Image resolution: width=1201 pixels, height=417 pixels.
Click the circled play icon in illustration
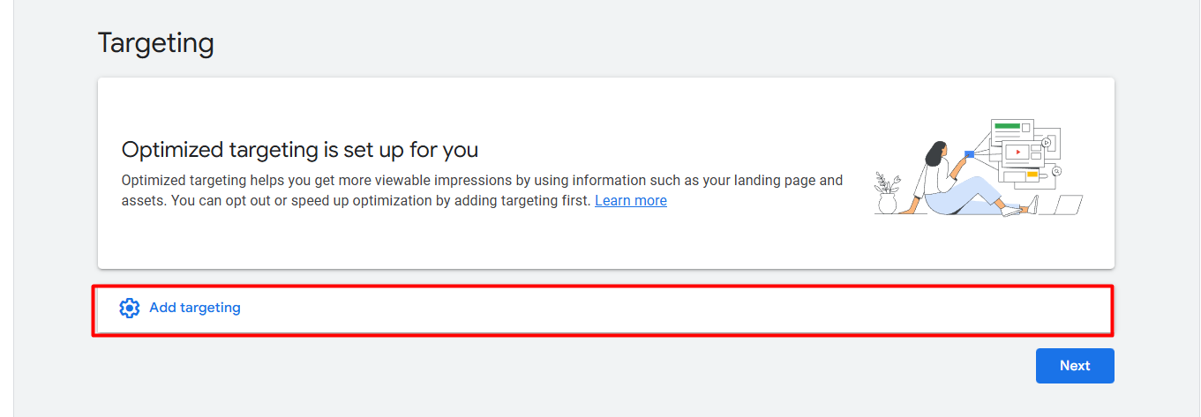[x=1046, y=142]
